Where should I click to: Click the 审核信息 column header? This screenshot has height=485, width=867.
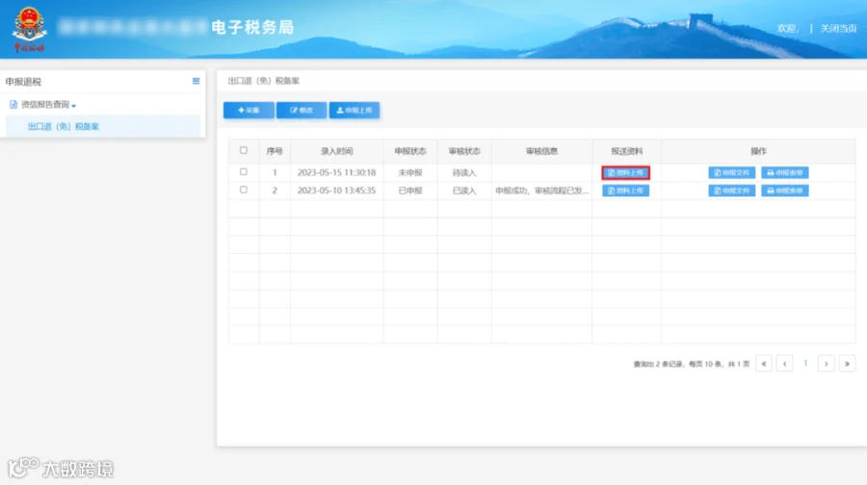(x=541, y=151)
